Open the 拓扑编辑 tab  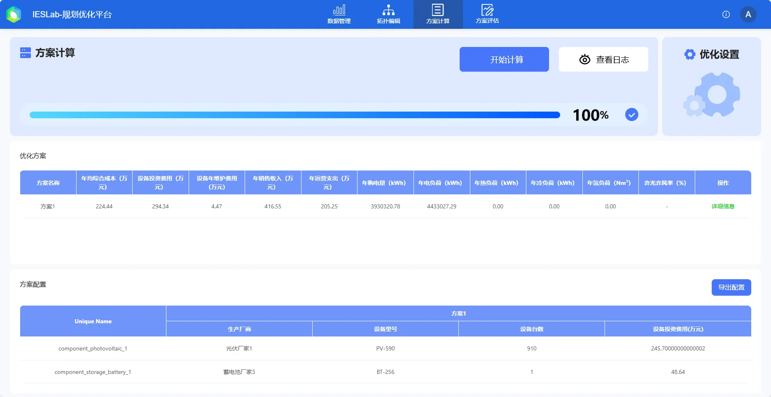click(x=388, y=14)
